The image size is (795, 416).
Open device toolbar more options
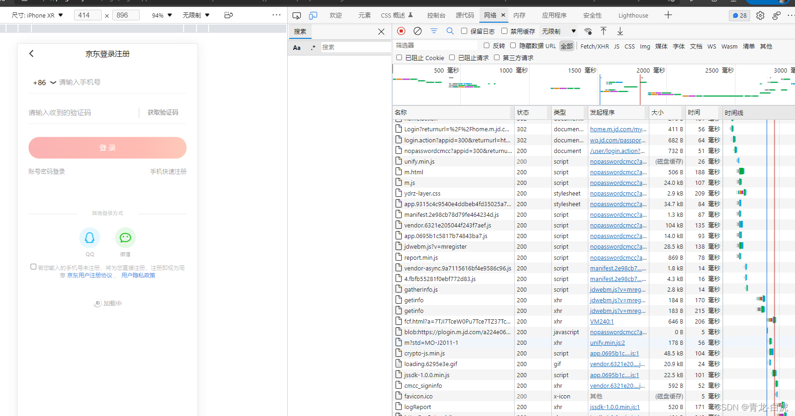pyautogui.click(x=277, y=15)
